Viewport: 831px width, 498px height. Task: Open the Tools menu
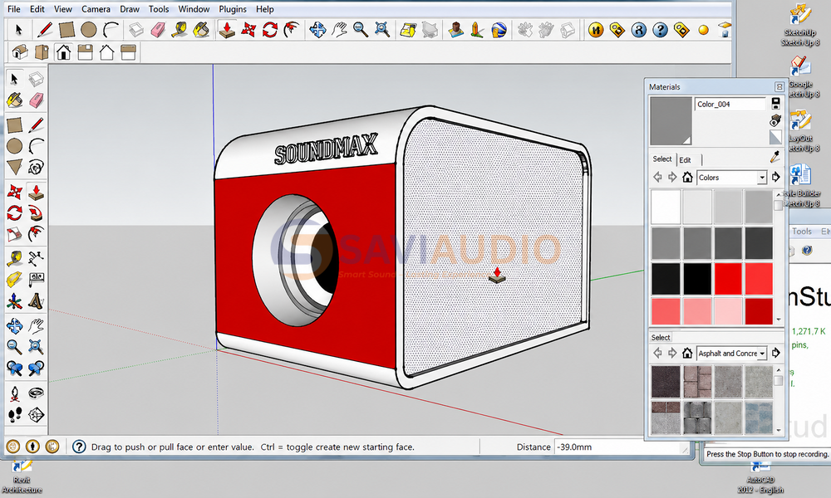pyautogui.click(x=159, y=9)
